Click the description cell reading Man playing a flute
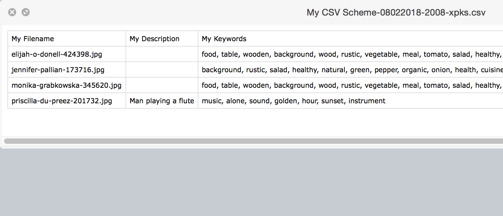This screenshot has height=216, width=503. point(162,101)
